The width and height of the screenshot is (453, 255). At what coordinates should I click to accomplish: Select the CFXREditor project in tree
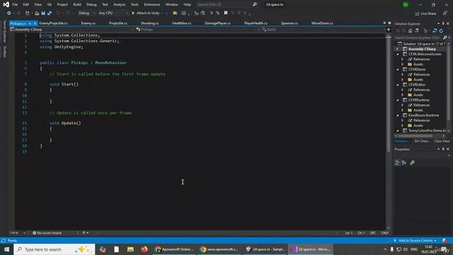point(417,85)
